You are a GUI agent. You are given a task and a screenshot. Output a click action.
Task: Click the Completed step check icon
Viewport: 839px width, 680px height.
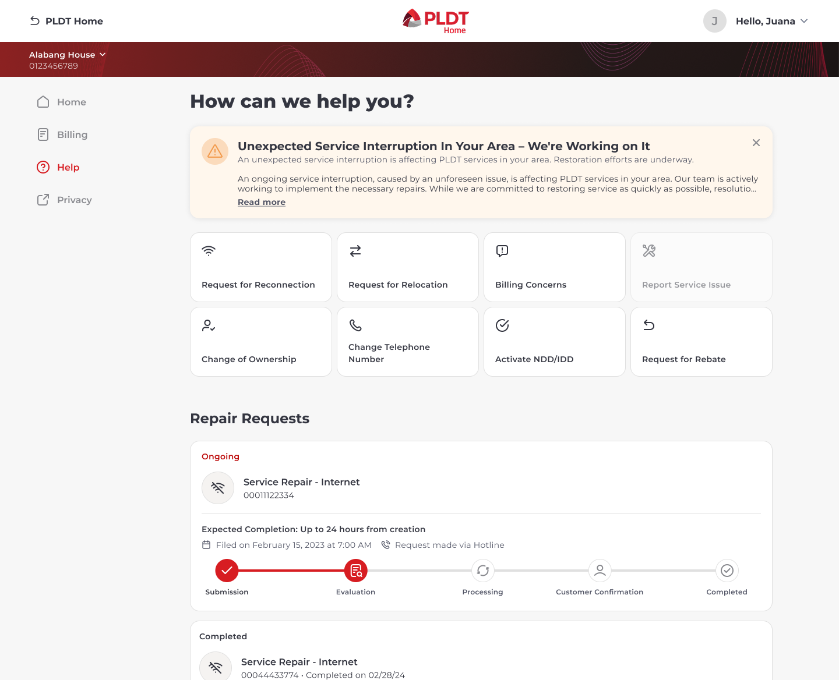point(727,571)
